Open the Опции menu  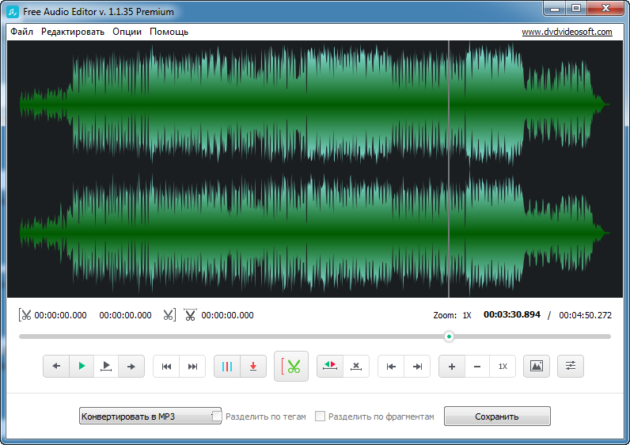(127, 32)
